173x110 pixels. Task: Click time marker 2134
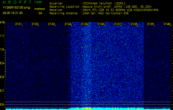coord(68,24)
